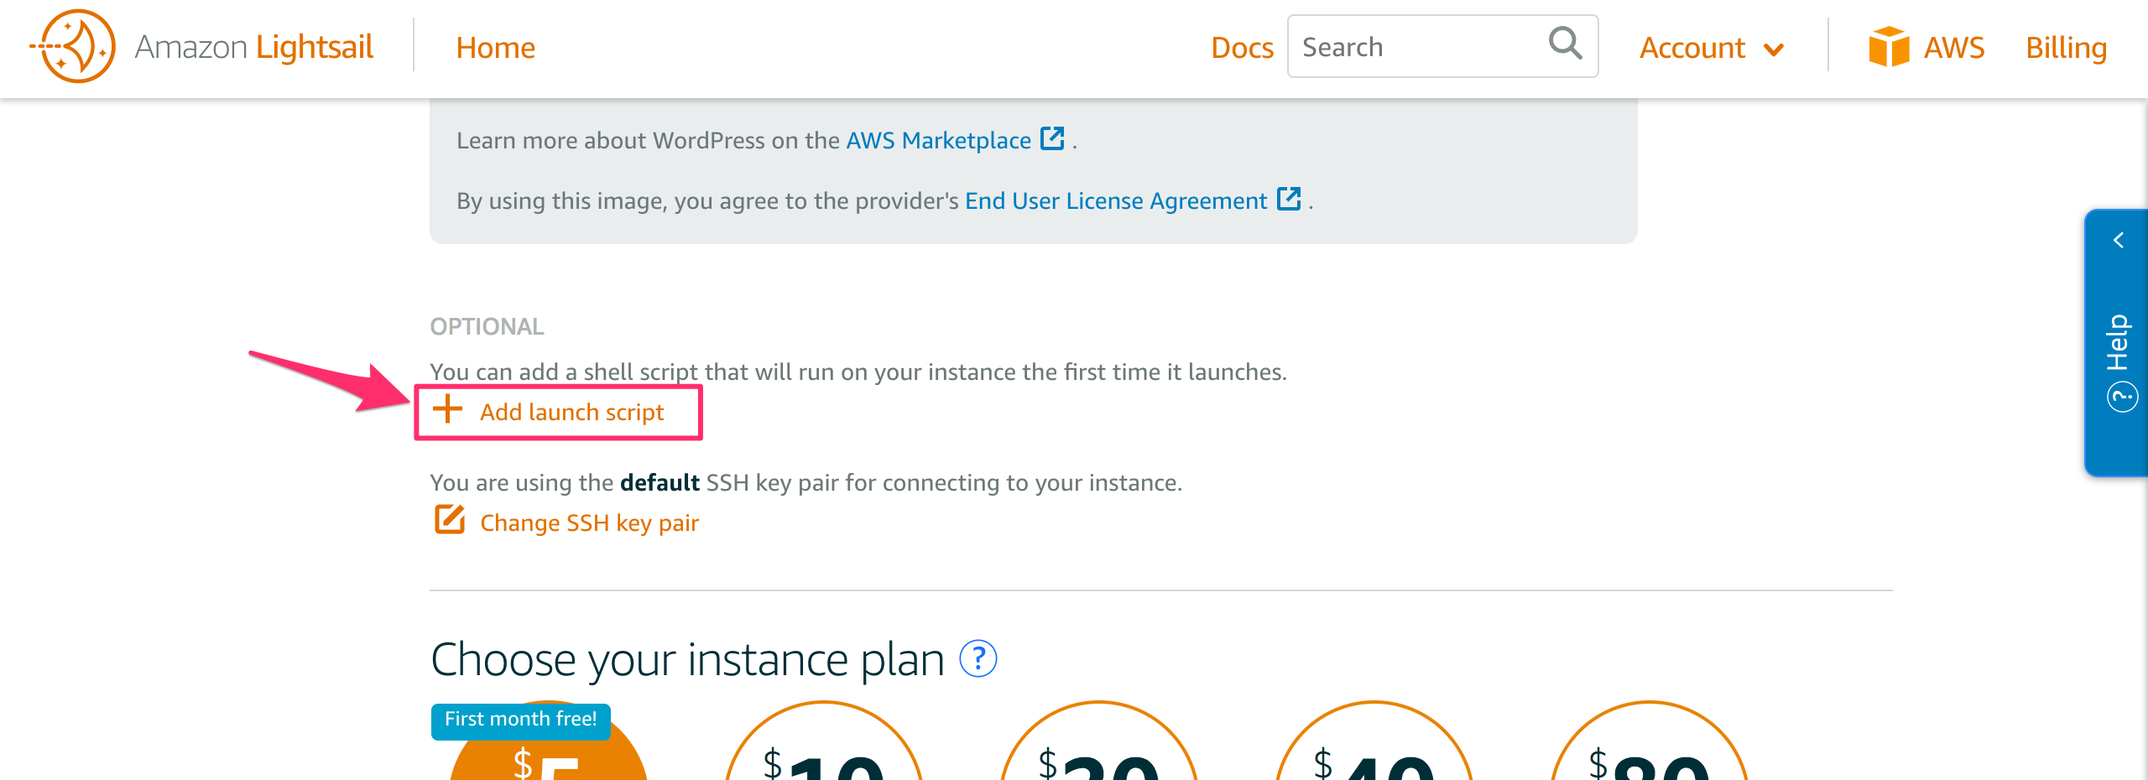Click the plus icon for launch script
Screen dimensions: 2148x780
click(x=447, y=409)
